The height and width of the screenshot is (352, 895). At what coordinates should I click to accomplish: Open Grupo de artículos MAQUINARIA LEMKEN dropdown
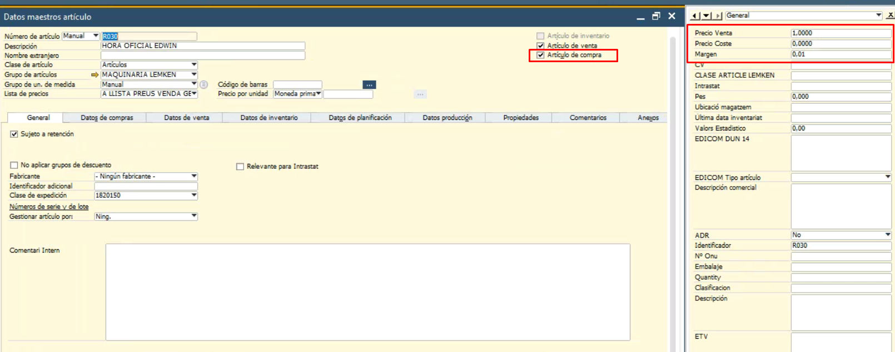click(194, 74)
